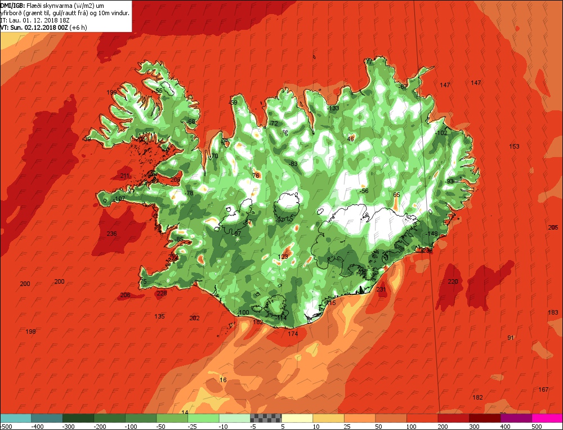The width and height of the screenshot is (563, 430).
Task: Click the value 211 west of Iceland
Action: click(x=125, y=176)
